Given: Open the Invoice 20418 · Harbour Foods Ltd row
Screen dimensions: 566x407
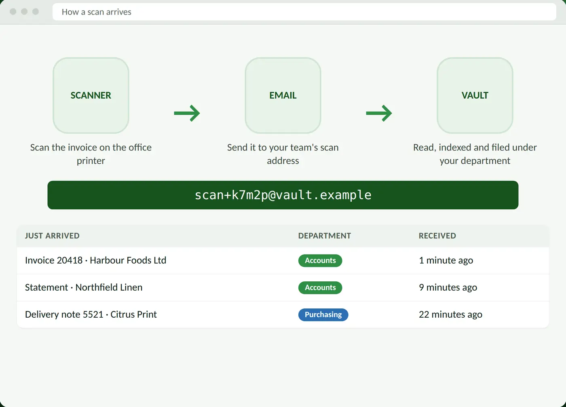Looking at the screenshot, I should coord(283,261).
